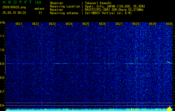Click the 0.6 kHz frequency label
This screenshot has width=175, height=111.
[2, 105]
